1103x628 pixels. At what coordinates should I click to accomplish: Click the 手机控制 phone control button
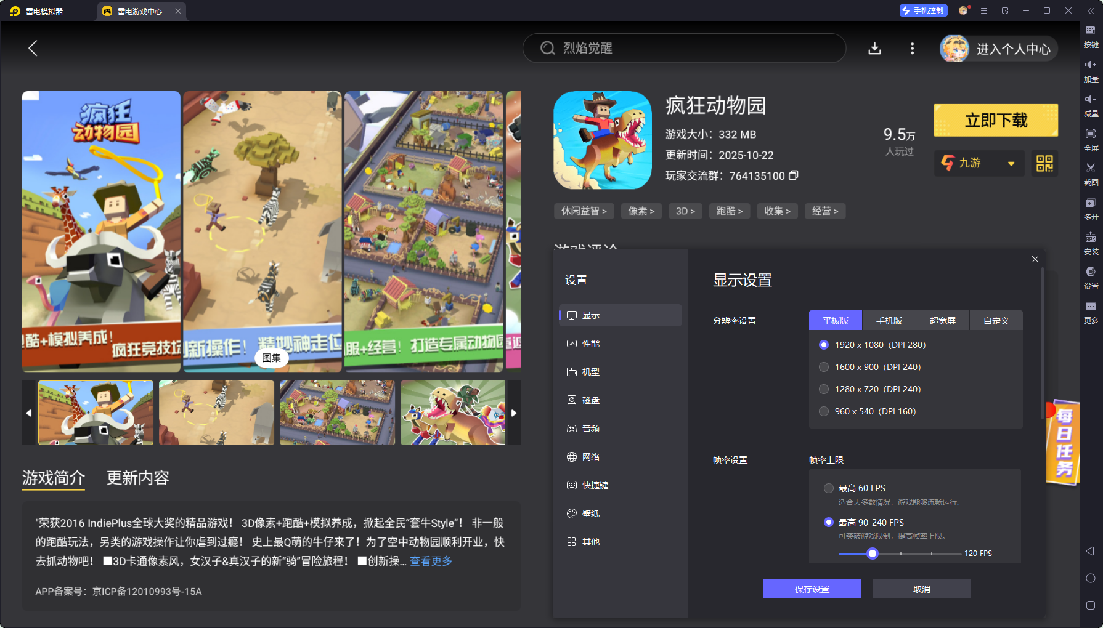tap(923, 10)
